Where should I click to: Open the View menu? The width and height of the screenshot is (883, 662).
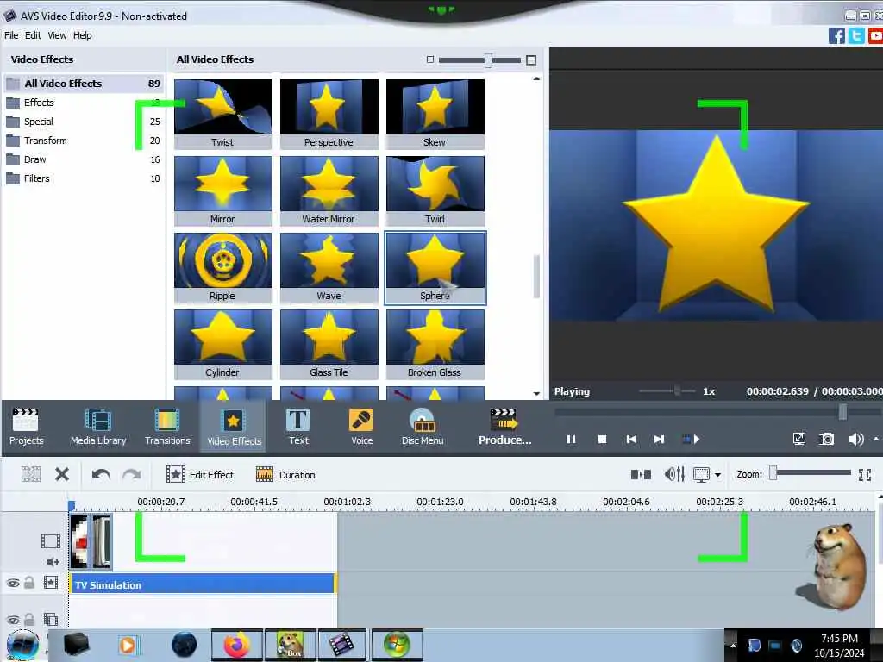click(57, 34)
